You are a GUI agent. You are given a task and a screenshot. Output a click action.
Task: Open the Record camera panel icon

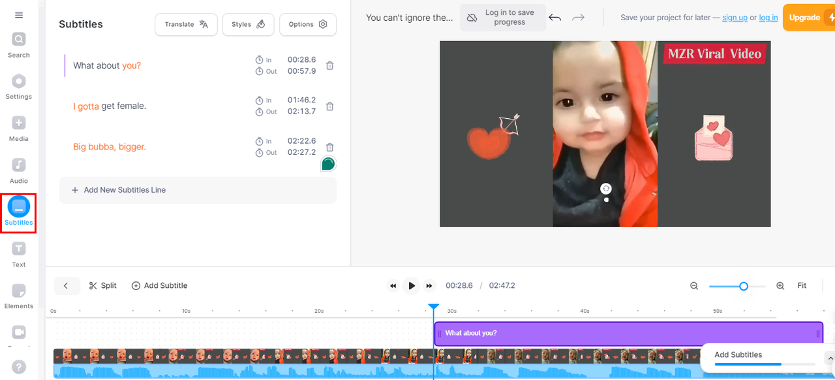tap(19, 332)
